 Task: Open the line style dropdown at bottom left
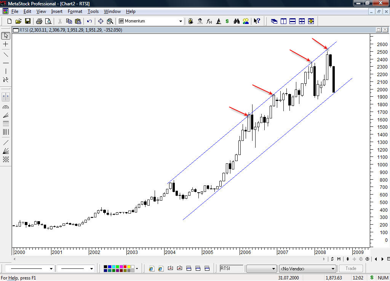pyautogui.click(x=51, y=269)
